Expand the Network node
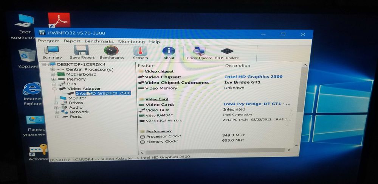 57,112
